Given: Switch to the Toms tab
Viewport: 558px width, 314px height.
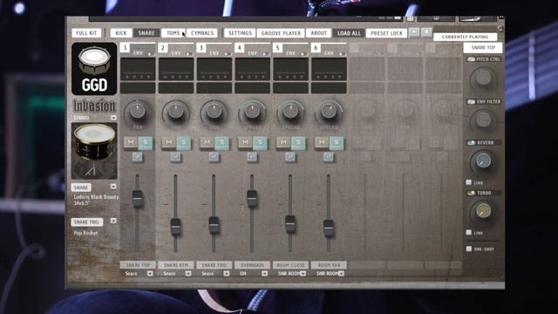Looking at the screenshot, I should 174,33.
